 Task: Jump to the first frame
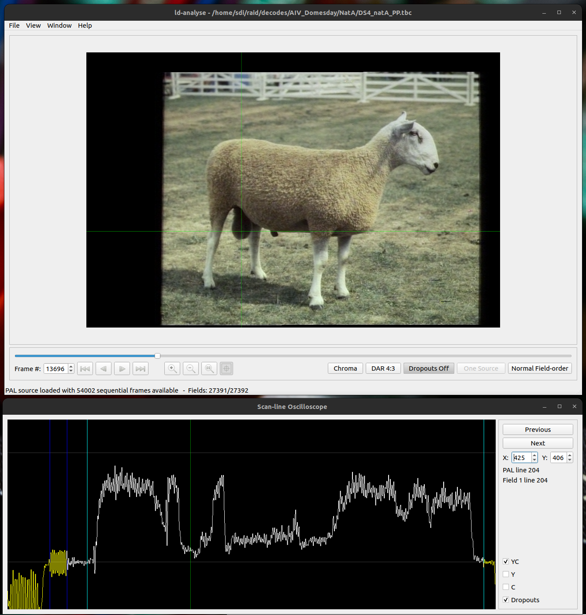85,368
